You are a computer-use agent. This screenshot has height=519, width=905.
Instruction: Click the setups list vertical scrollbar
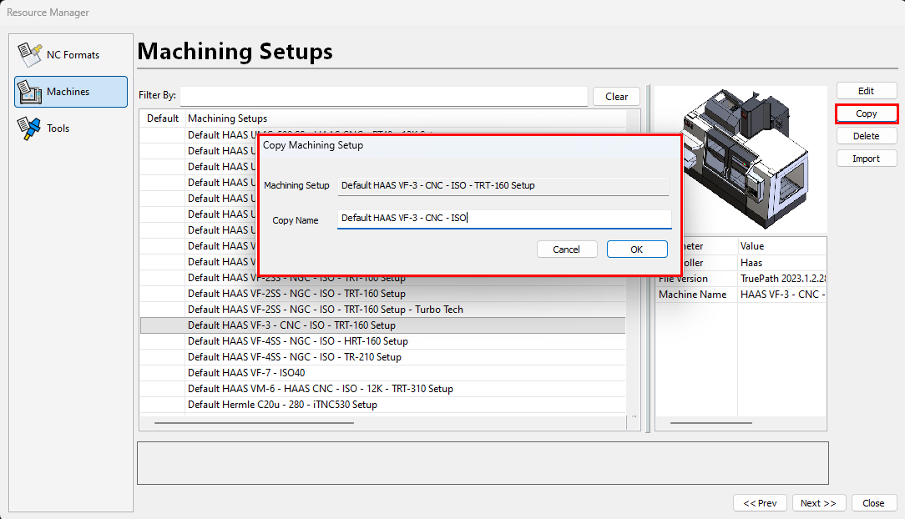[634, 262]
